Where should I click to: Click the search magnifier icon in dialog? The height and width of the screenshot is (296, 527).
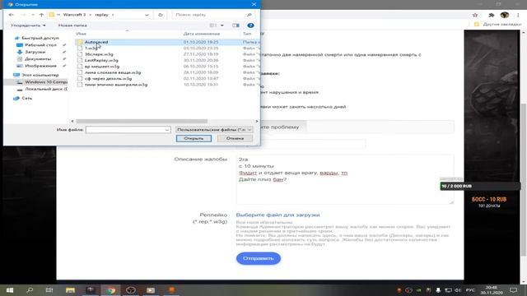pos(249,15)
